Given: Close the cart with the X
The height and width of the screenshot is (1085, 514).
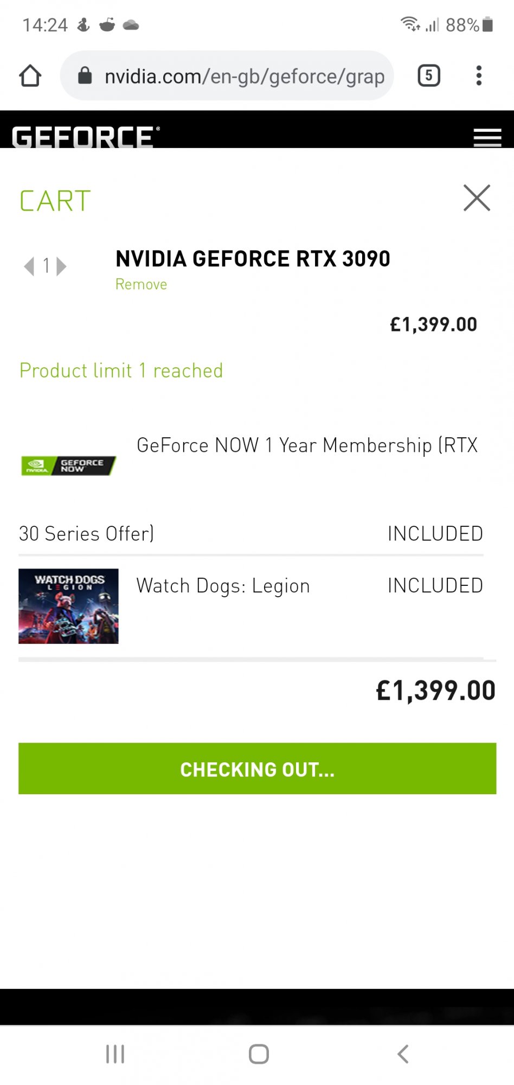Looking at the screenshot, I should (477, 197).
